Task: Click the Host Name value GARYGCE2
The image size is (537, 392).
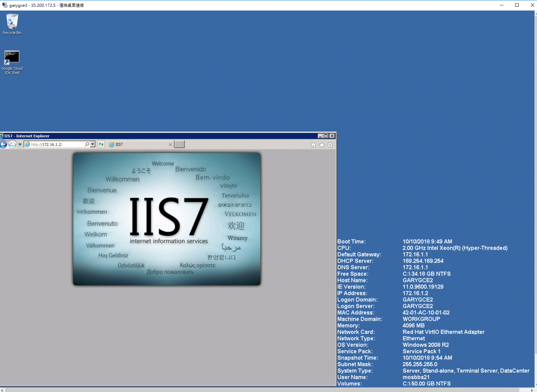Action: click(417, 280)
